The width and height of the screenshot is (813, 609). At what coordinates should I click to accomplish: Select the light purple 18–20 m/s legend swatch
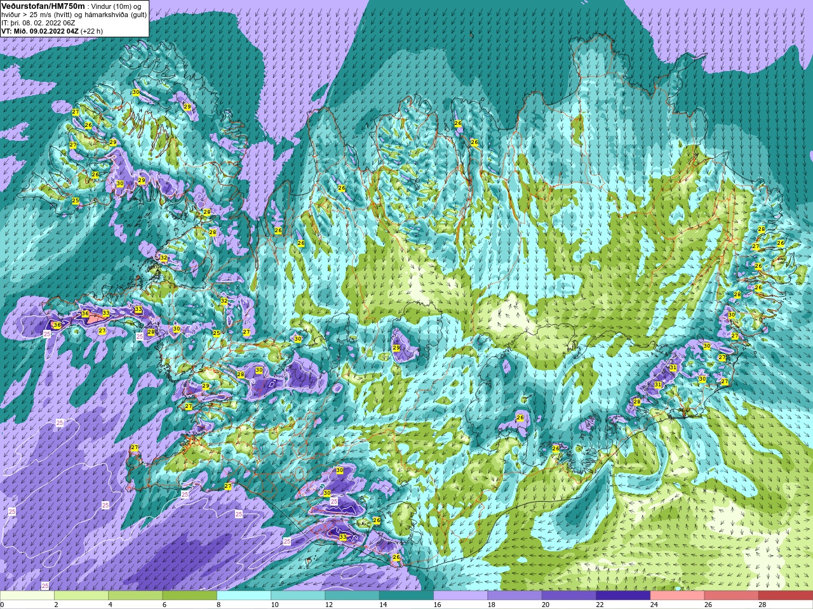[514, 596]
